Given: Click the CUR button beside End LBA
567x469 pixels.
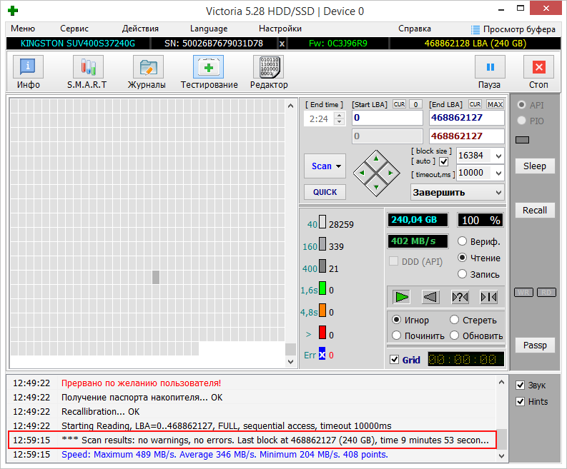Looking at the screenshot, I should [x=475, y=104].
